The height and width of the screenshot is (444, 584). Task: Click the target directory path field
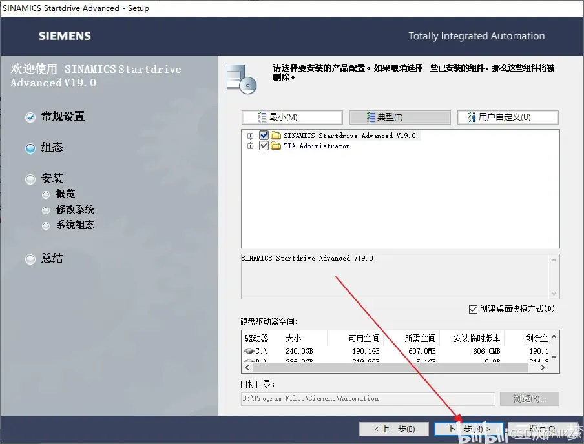(368, 399)
